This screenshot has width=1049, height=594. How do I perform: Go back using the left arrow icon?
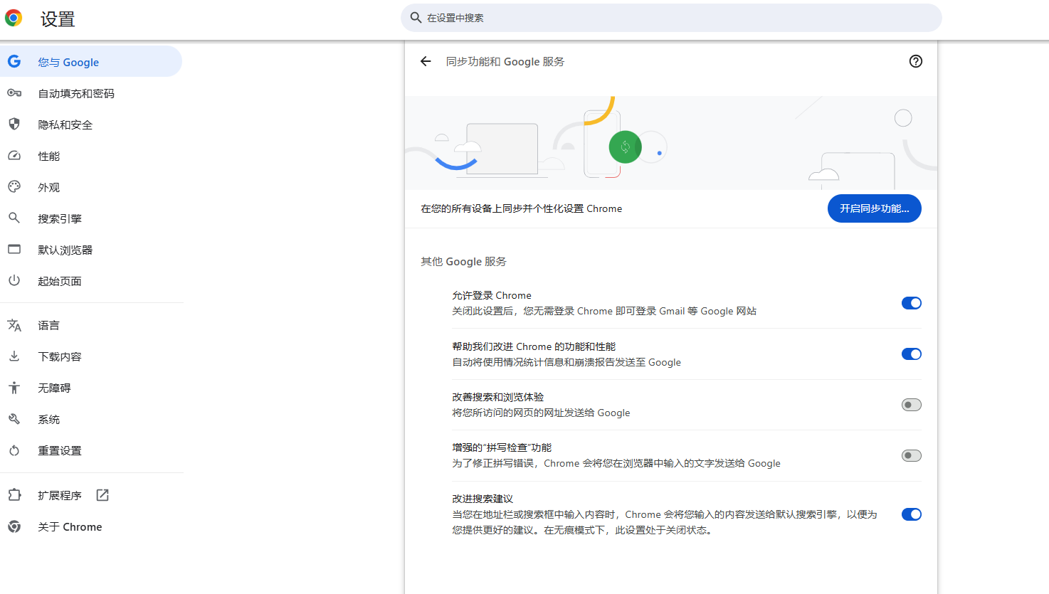click(x=426, y=61)
